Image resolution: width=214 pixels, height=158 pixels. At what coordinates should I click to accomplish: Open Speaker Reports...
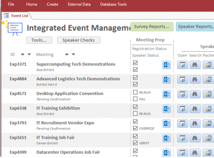[x=195, y=26]
